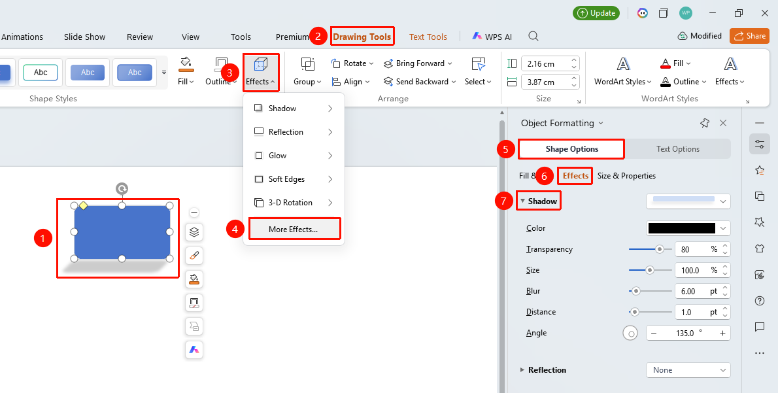Click the WPS AI button
778x393 pixels.
tap(492, 37)
